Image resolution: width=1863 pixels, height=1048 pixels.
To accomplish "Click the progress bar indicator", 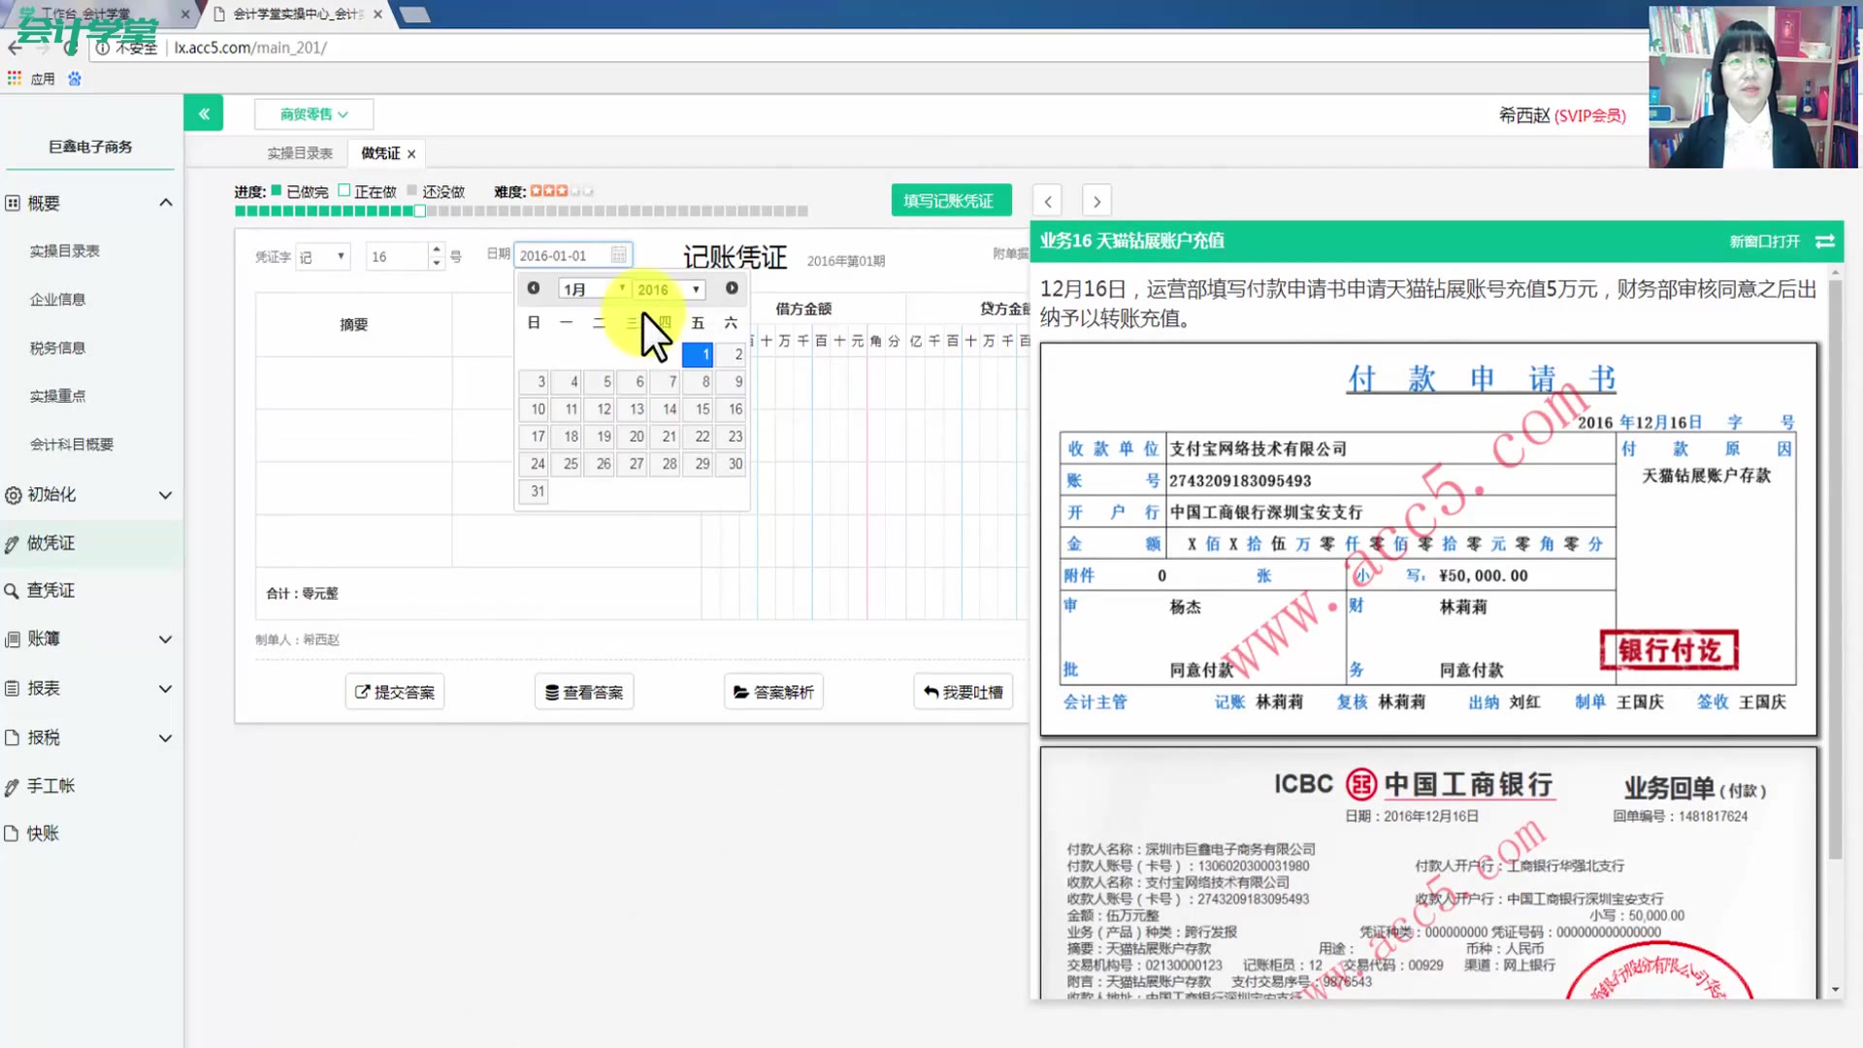I will tap(419, 211).
